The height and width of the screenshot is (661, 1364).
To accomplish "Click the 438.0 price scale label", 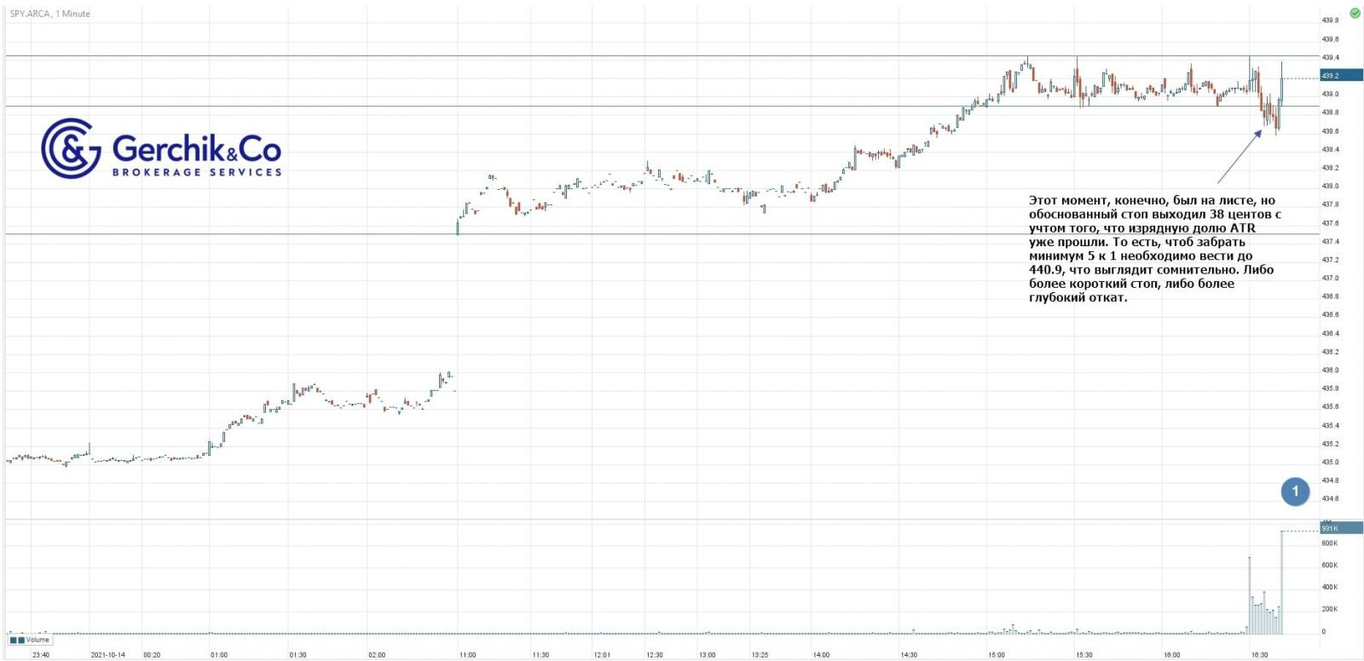I will click(x=1330, y=186).
